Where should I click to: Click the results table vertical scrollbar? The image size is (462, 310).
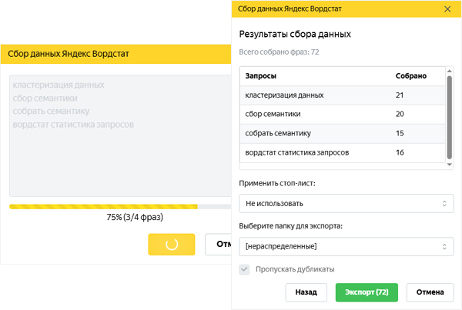[449, 115]
